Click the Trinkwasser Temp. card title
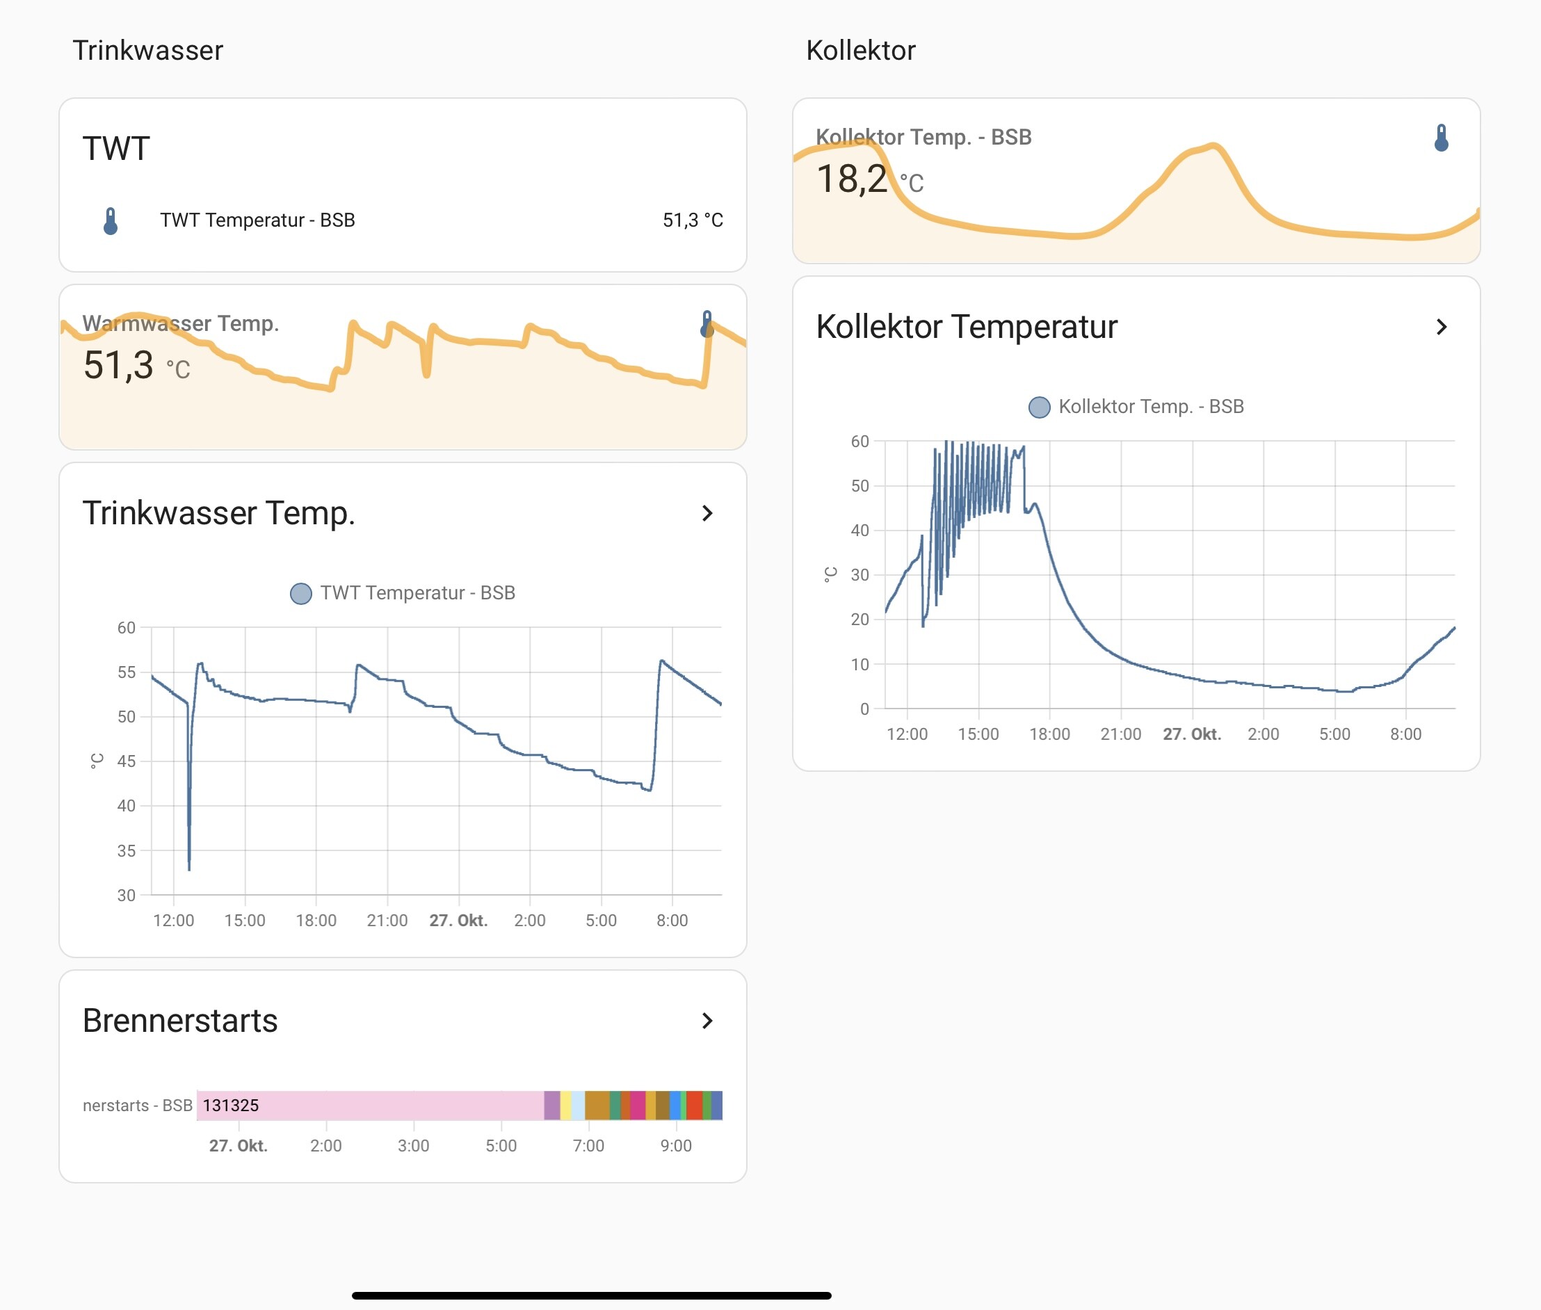 pos(219,513)
